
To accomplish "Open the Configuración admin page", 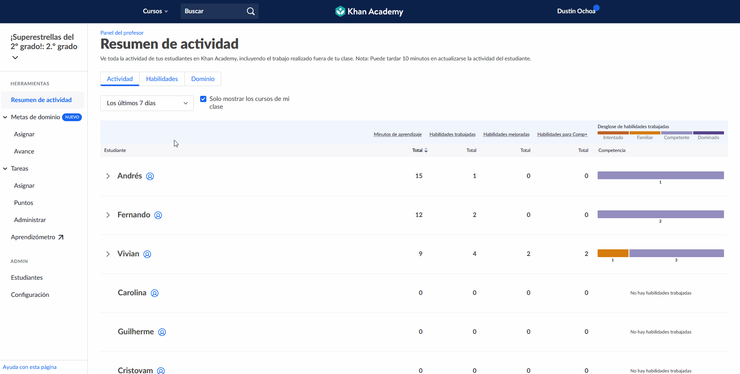I will tap(30, 295).
